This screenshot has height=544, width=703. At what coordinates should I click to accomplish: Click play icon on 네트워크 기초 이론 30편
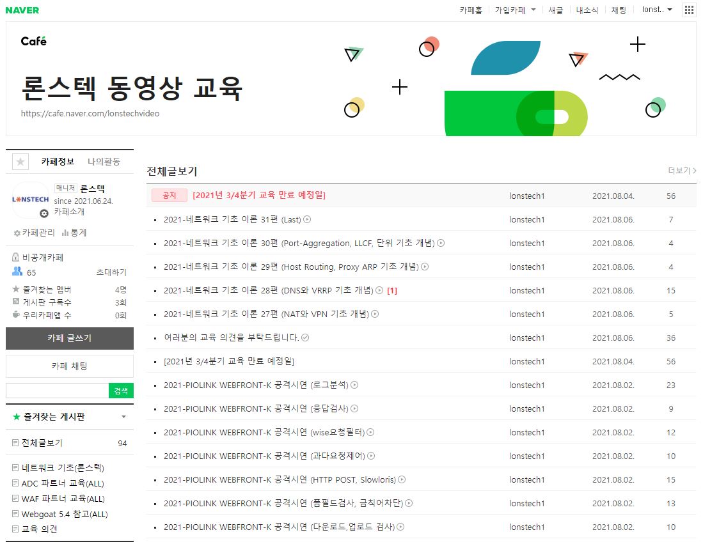[x=441, y=244]
